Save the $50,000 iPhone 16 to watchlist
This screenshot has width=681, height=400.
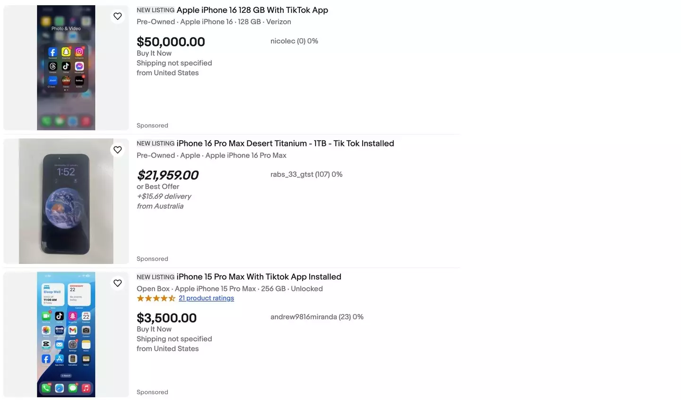tap(118, 17)
